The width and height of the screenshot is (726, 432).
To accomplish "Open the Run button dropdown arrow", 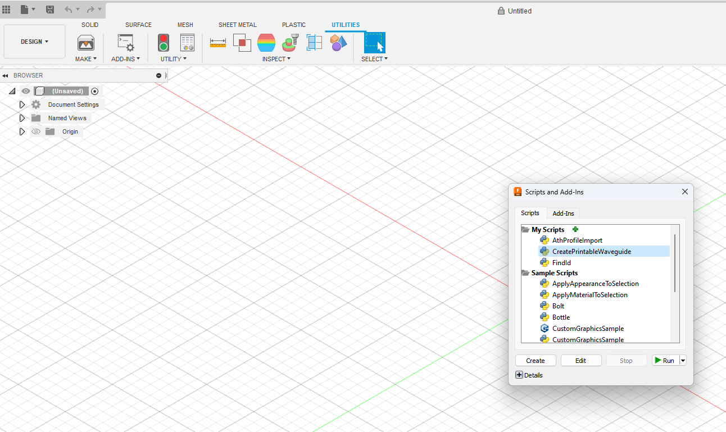I will [683, 361].
